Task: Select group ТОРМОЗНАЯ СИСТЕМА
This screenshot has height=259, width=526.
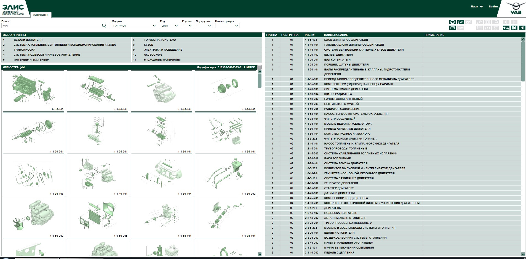Action: tap(197, 40)
